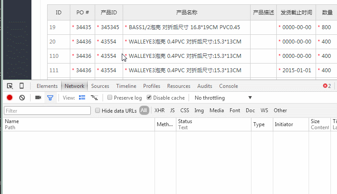Enable the Preserve log checkbox
337x194 pixels.
point(110,97)
